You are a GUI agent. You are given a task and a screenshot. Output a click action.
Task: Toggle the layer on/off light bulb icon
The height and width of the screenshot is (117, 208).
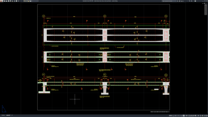click(x=24, y=1)
